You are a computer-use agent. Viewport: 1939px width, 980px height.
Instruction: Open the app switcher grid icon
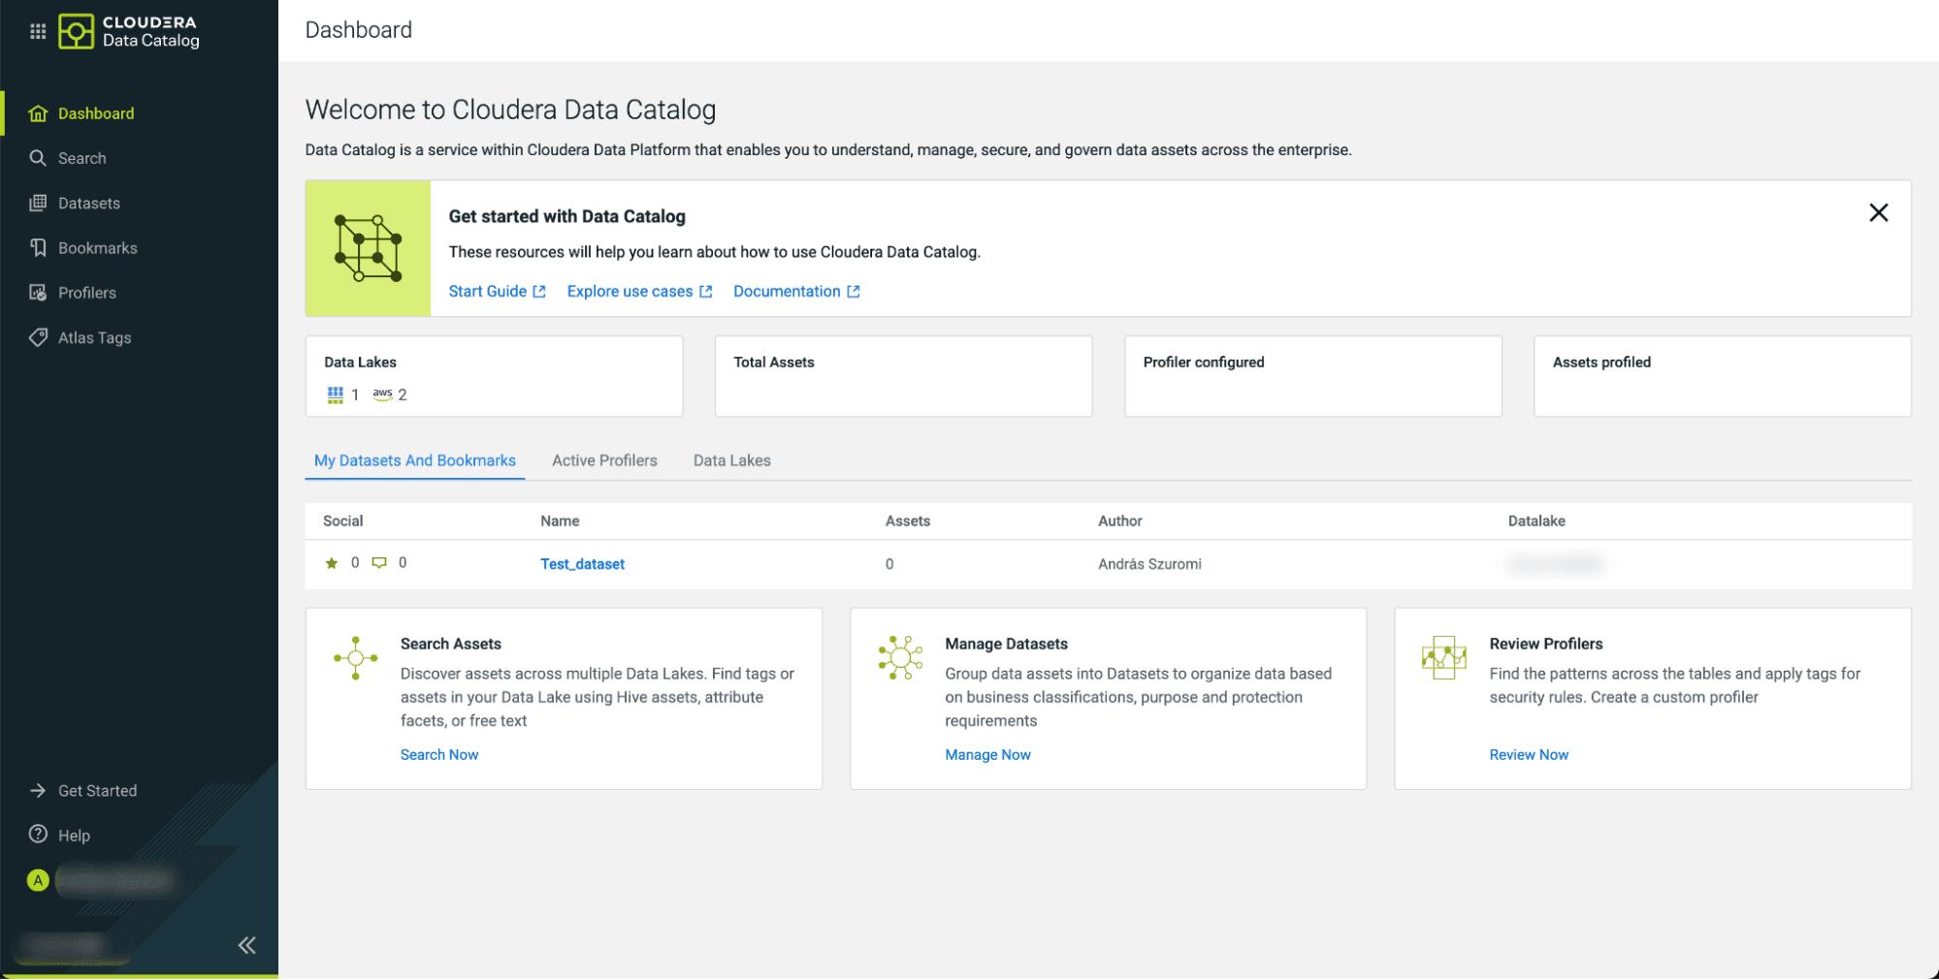pos(38,31)
